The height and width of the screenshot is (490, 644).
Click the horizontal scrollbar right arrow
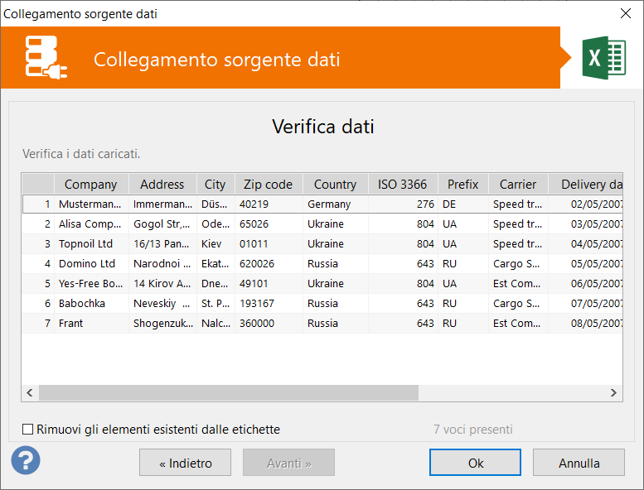tap(613, 393)
